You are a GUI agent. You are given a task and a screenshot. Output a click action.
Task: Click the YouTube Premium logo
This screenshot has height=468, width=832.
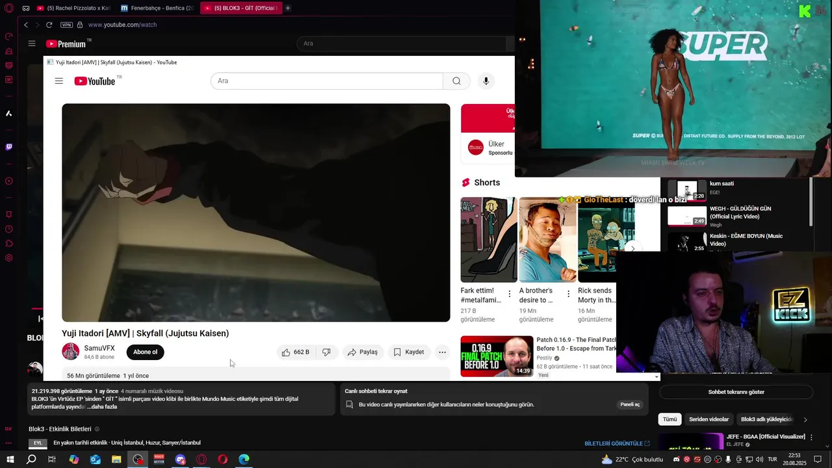pyautogui.click(x=67, y=44)
